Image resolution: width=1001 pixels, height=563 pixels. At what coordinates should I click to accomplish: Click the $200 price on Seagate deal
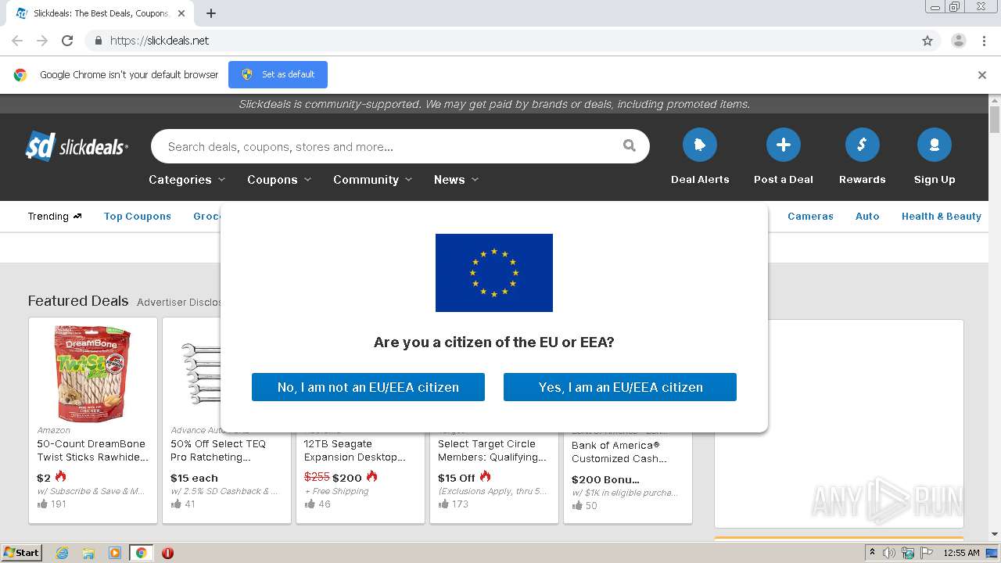347,478
